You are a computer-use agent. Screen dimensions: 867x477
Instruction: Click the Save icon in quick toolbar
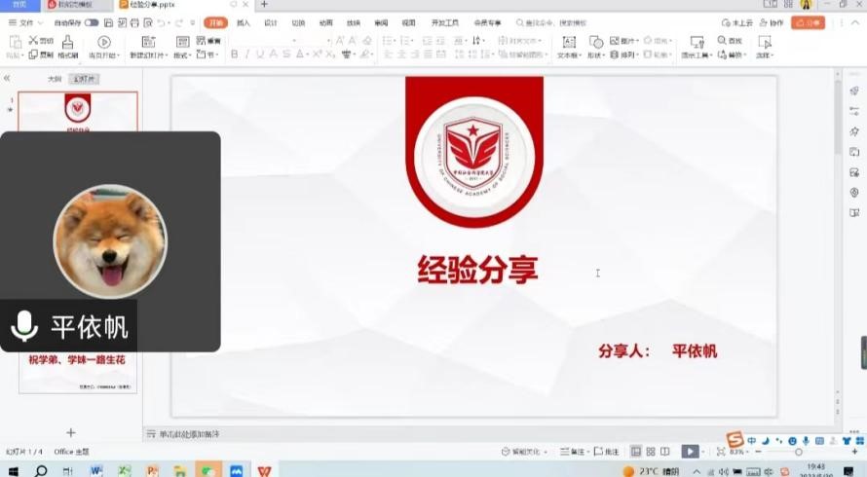click(108, 22)
